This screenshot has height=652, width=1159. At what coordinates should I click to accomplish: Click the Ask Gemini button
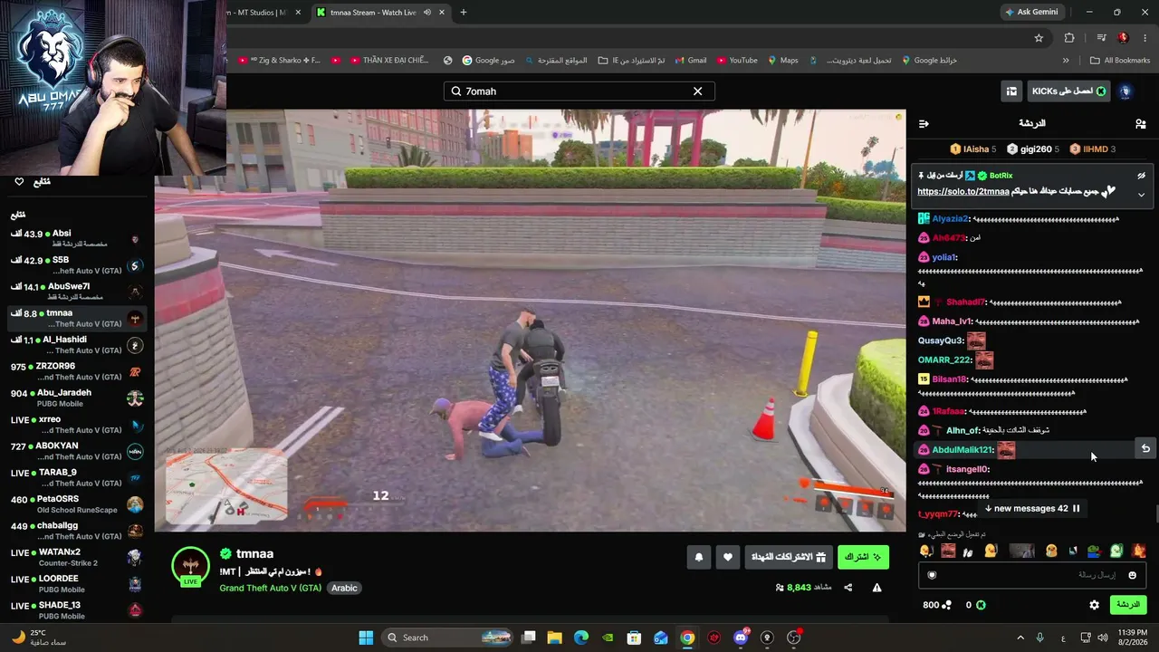(x=1031, y=13)
